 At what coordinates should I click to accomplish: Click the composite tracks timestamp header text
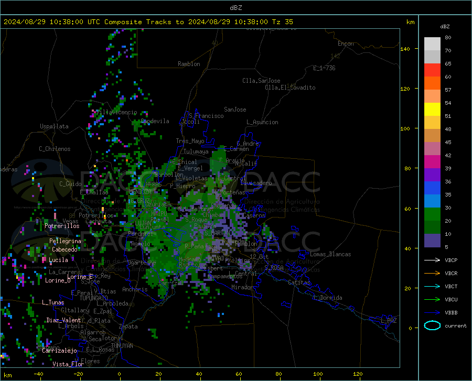(148, 22)
